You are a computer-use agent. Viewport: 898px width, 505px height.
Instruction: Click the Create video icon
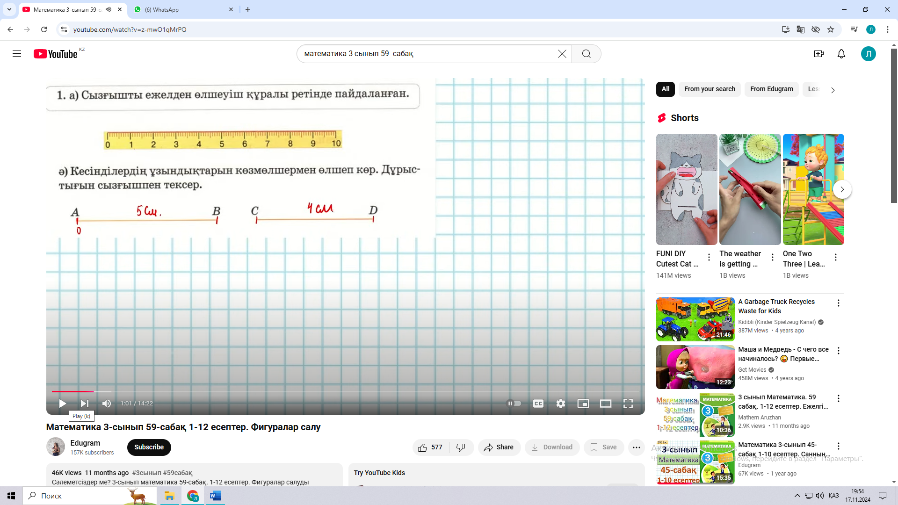[x=818, y=54]
